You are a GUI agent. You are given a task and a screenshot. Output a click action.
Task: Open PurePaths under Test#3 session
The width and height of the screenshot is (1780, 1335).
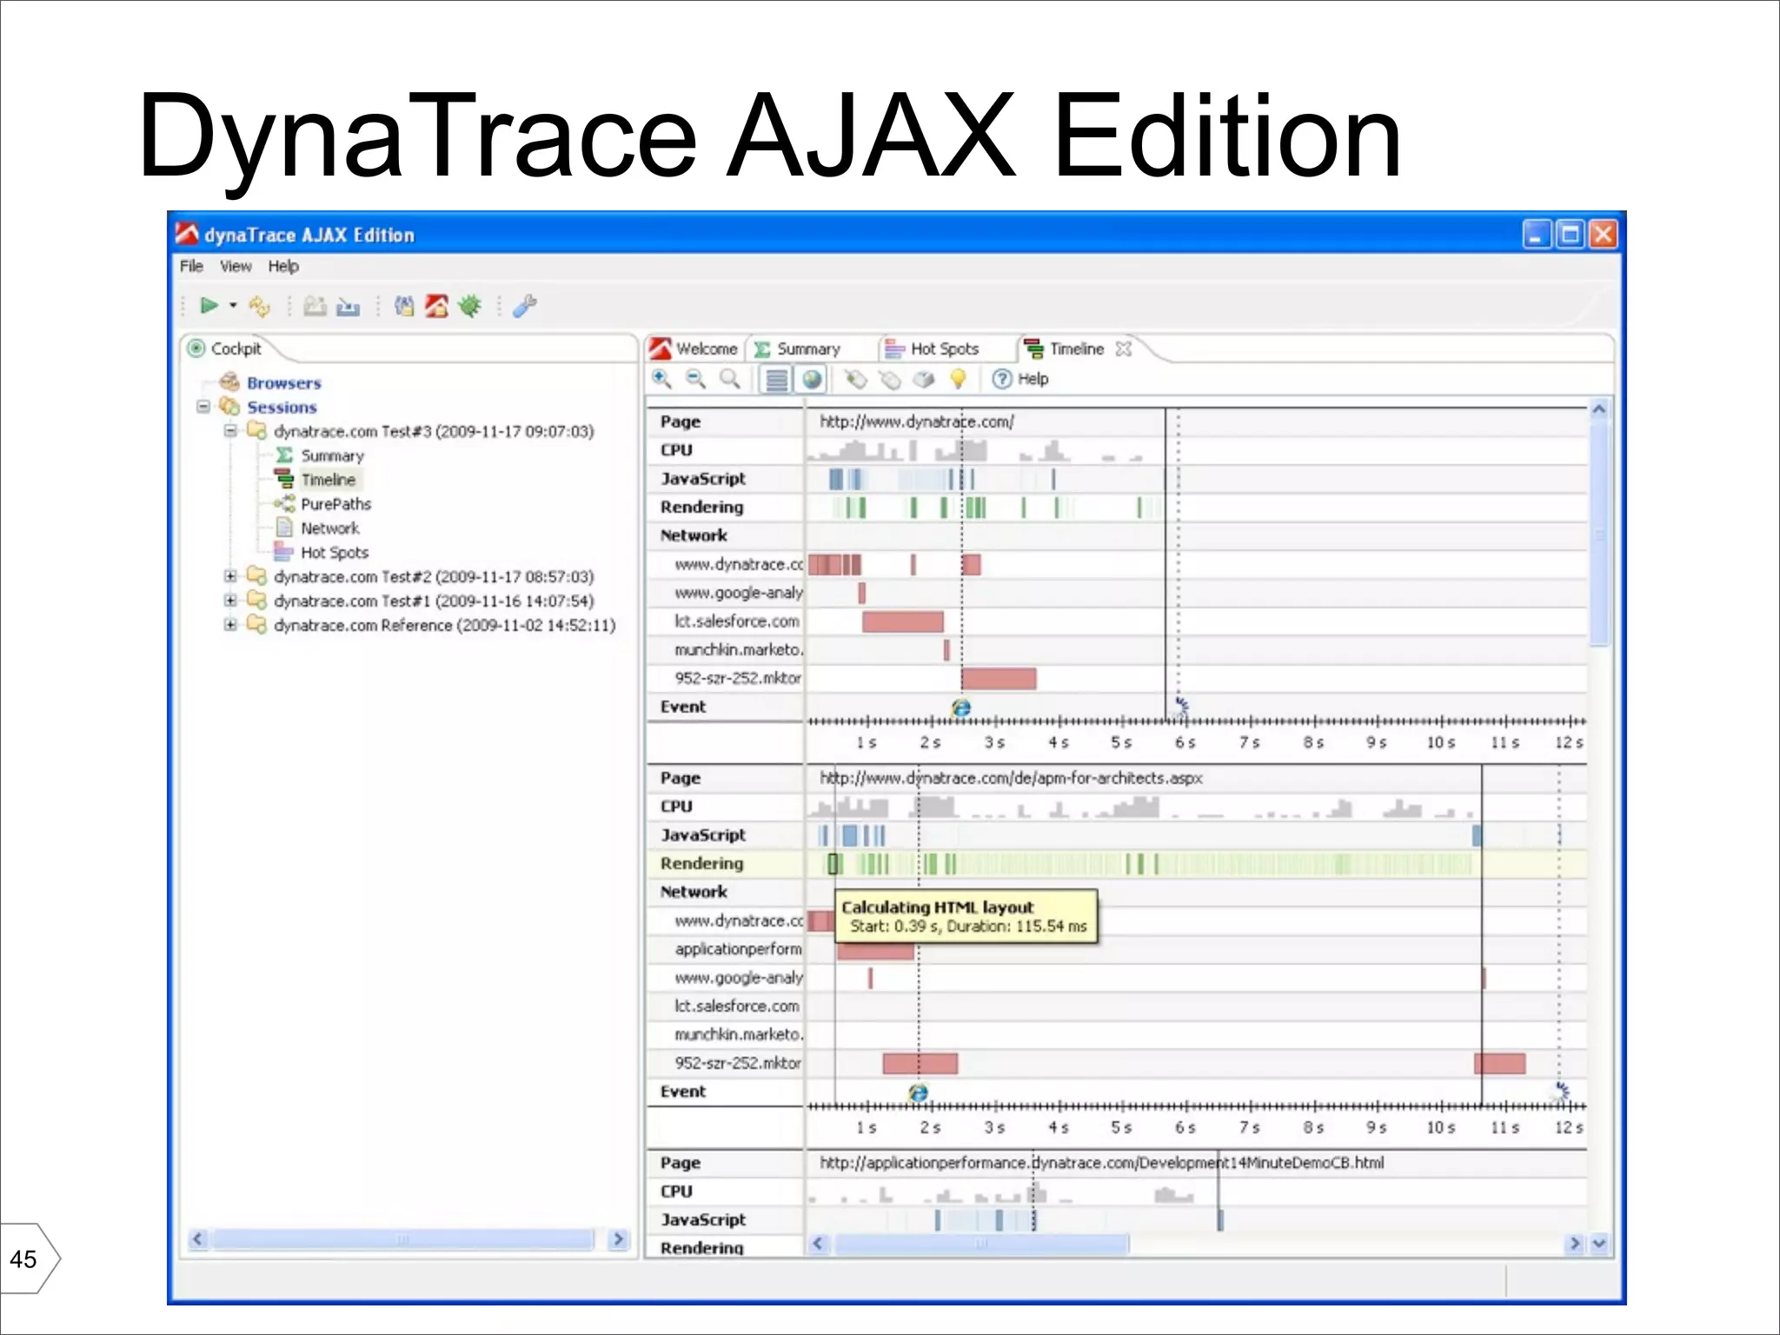tap(335, 504)
